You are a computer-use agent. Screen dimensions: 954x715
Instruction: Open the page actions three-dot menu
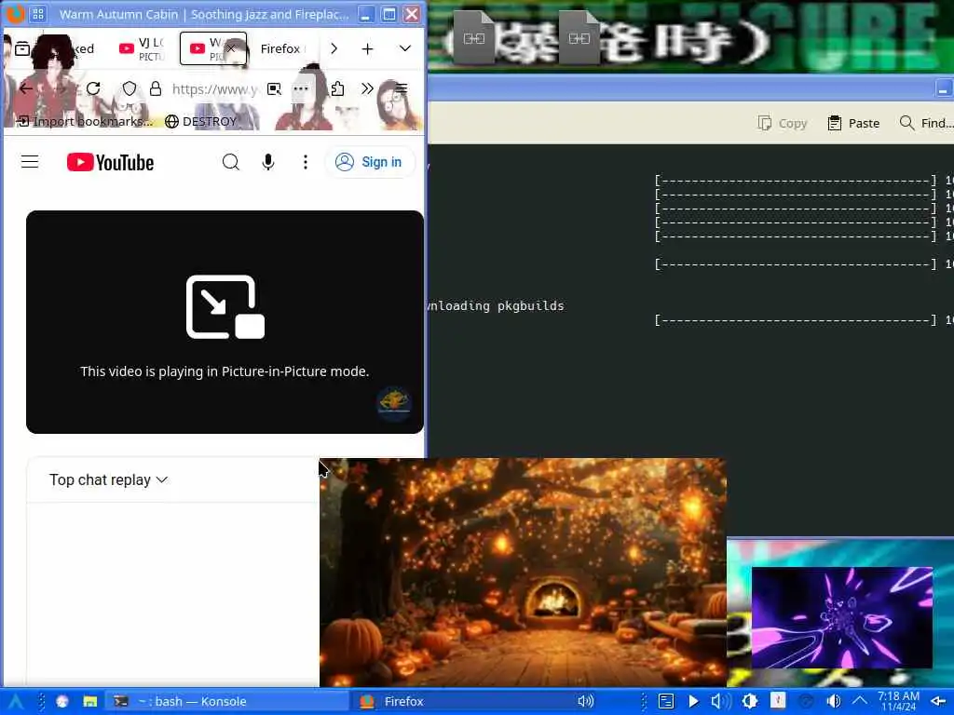(301, 88)
